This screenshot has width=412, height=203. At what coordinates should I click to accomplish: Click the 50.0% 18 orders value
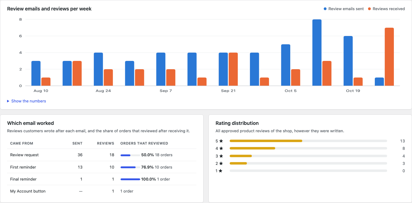[x=157, y=155]
